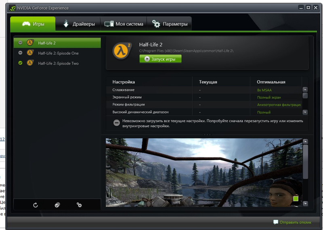Screen dimensions: 323x230
Task: Click the gears icon on Параметры tab
Action: (156, 24)
